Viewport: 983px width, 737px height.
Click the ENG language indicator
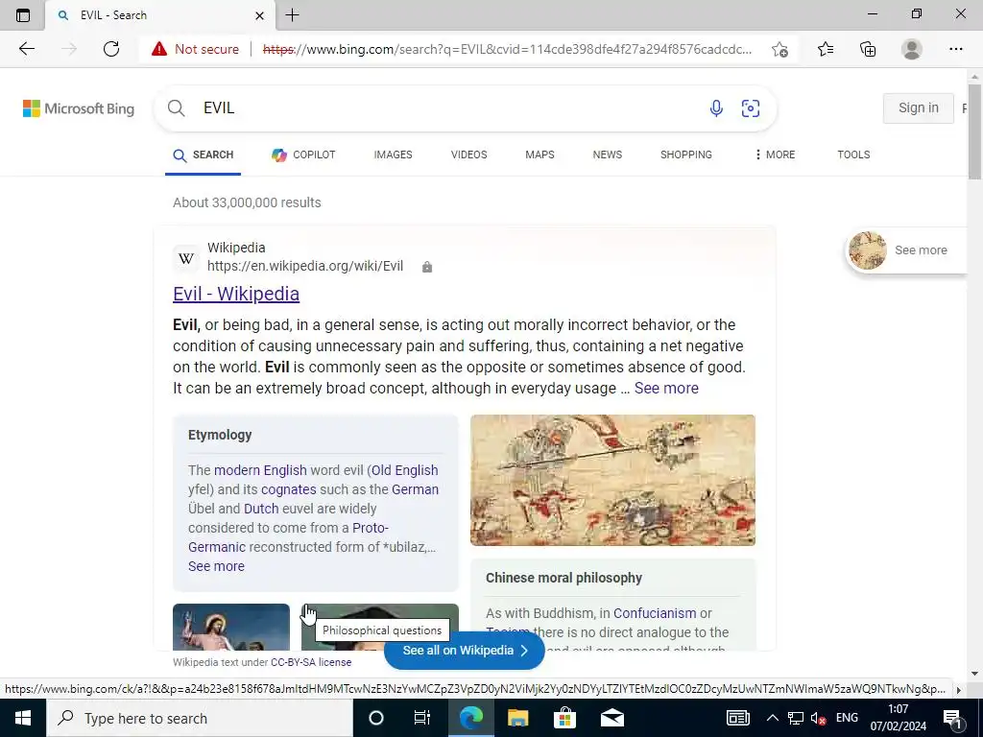pyautogui.click(x=847, y=718)
